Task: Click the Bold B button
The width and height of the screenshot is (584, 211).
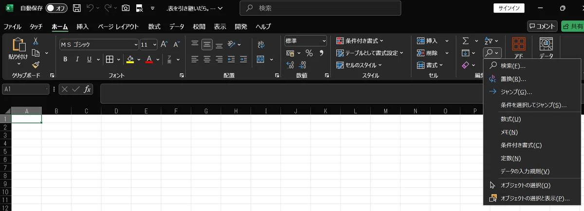Action: click(65, 59)
